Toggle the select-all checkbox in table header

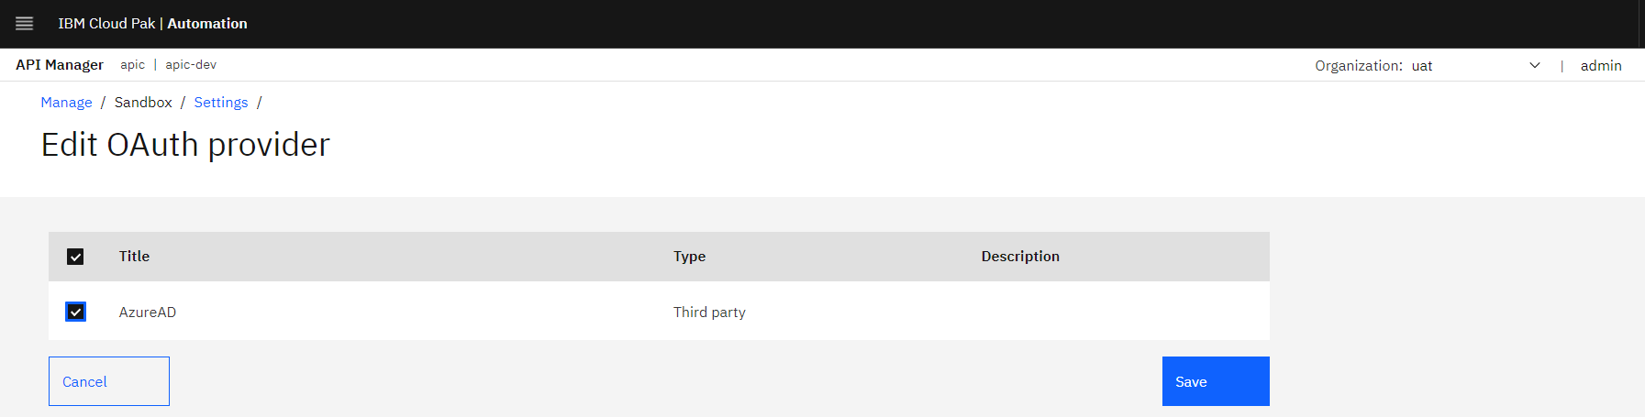(75, 257)
